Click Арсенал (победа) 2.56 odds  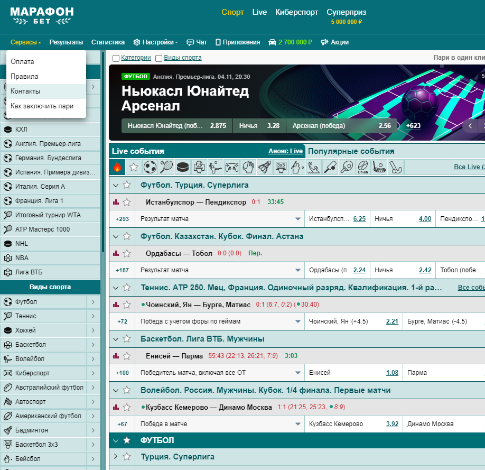click(342, 126)
